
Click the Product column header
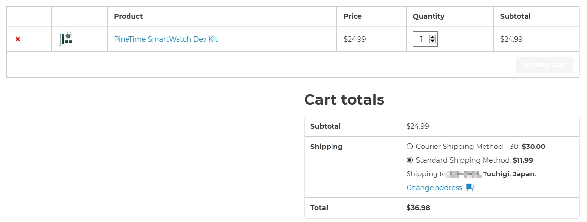pyautogui.click(x=128, y=16)
